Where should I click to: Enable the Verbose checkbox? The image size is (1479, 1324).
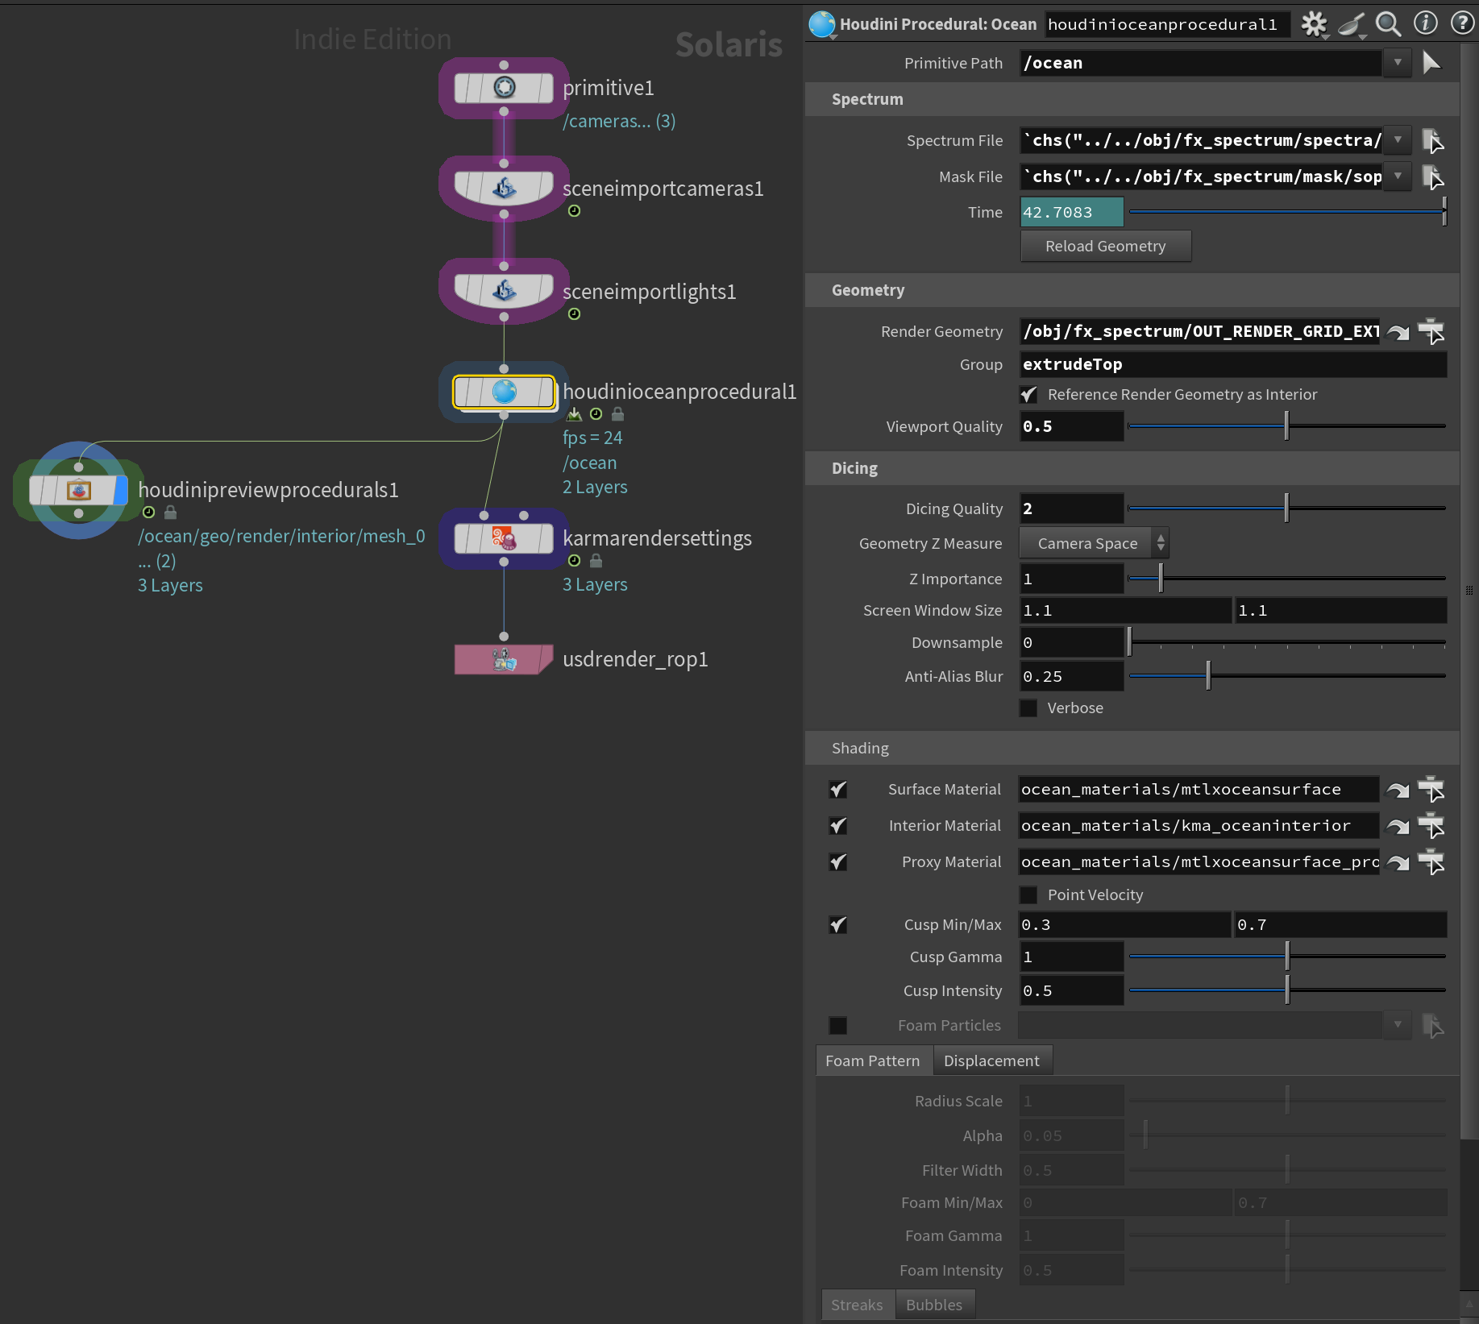click(x=1028, y=708)
